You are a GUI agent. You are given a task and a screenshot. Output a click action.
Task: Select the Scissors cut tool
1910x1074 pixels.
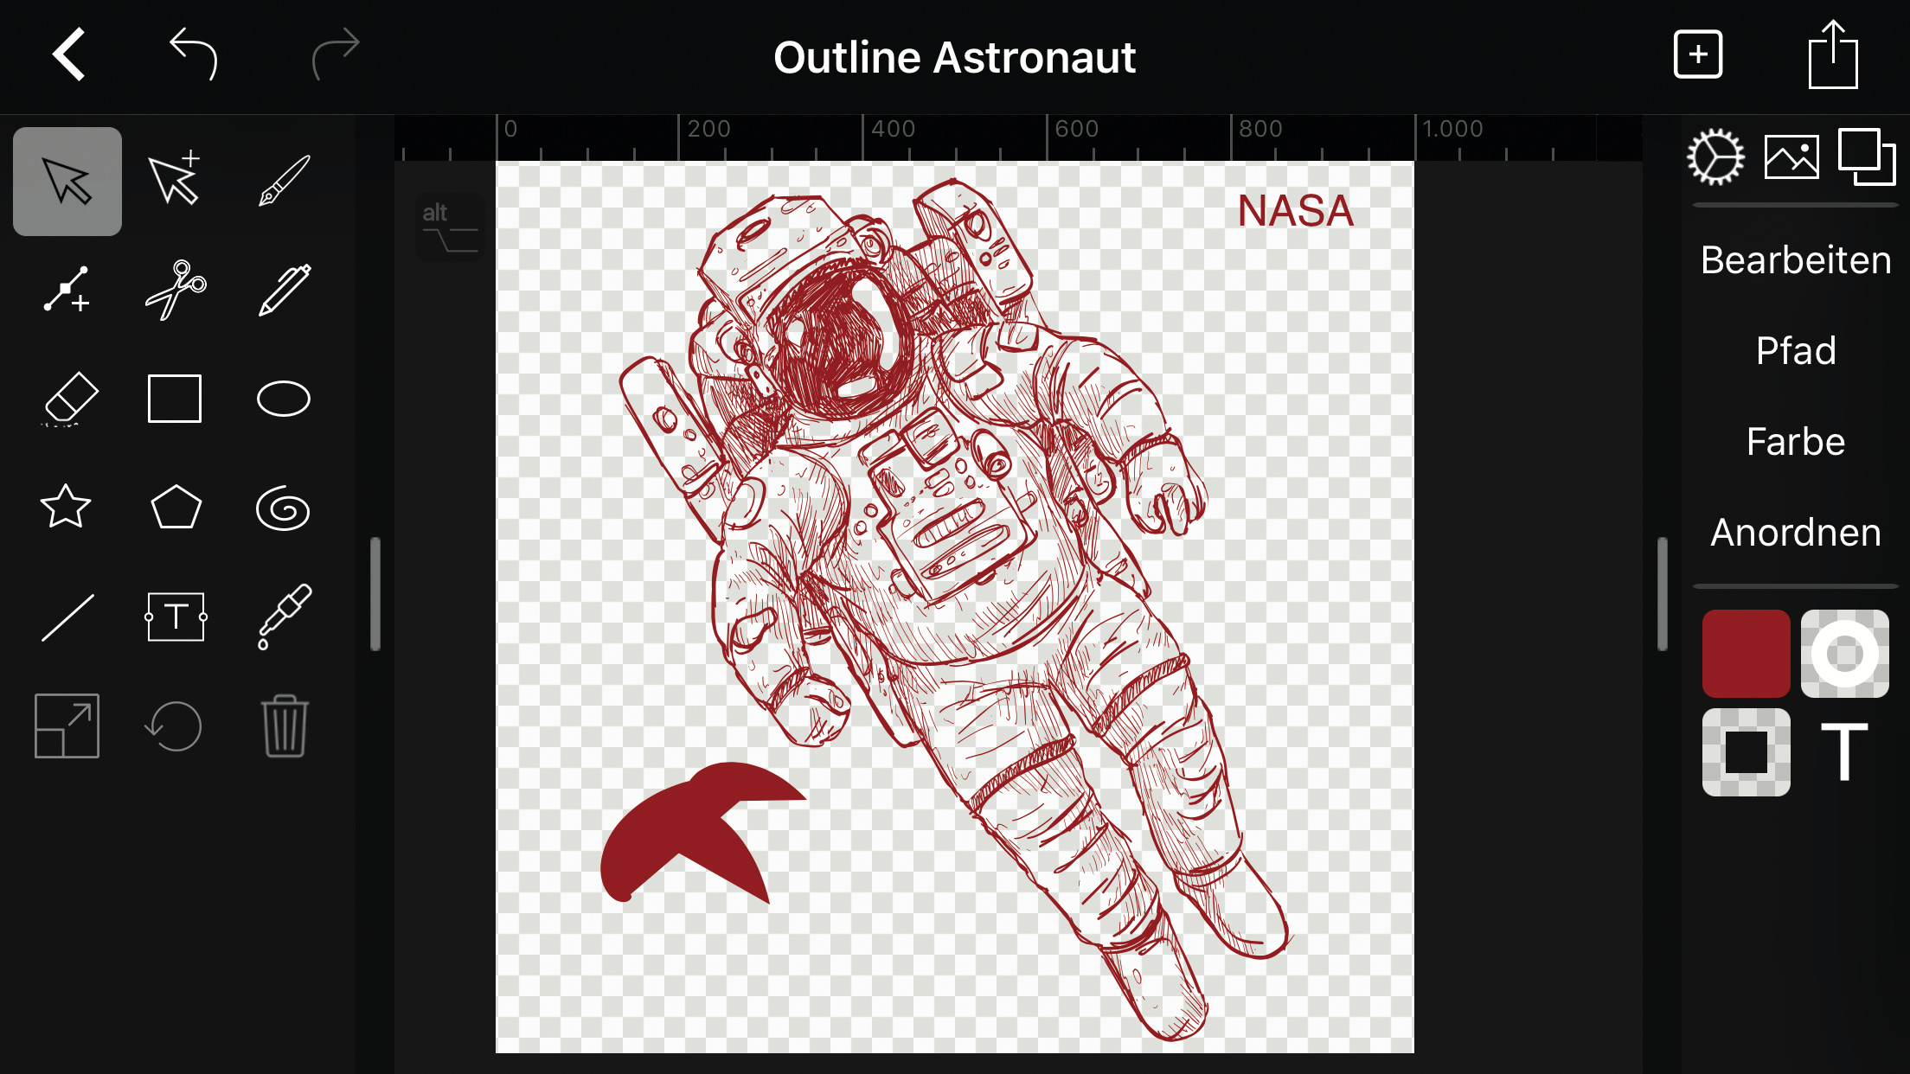coord(176,291)
